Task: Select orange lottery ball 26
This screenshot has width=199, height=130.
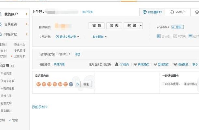Action: (65, 84)
